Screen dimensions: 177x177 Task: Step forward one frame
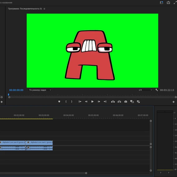click(x=99, y=102)
